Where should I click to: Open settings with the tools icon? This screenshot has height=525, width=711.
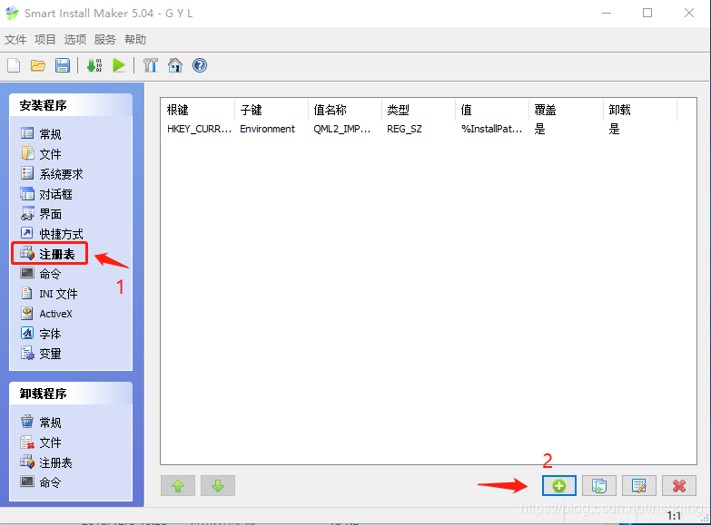[x=150, y=65]
